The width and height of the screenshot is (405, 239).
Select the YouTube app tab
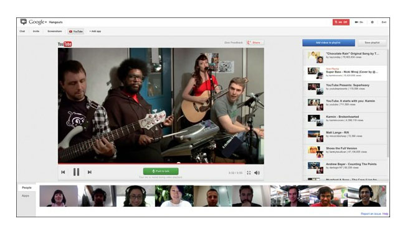click(76, 32)
